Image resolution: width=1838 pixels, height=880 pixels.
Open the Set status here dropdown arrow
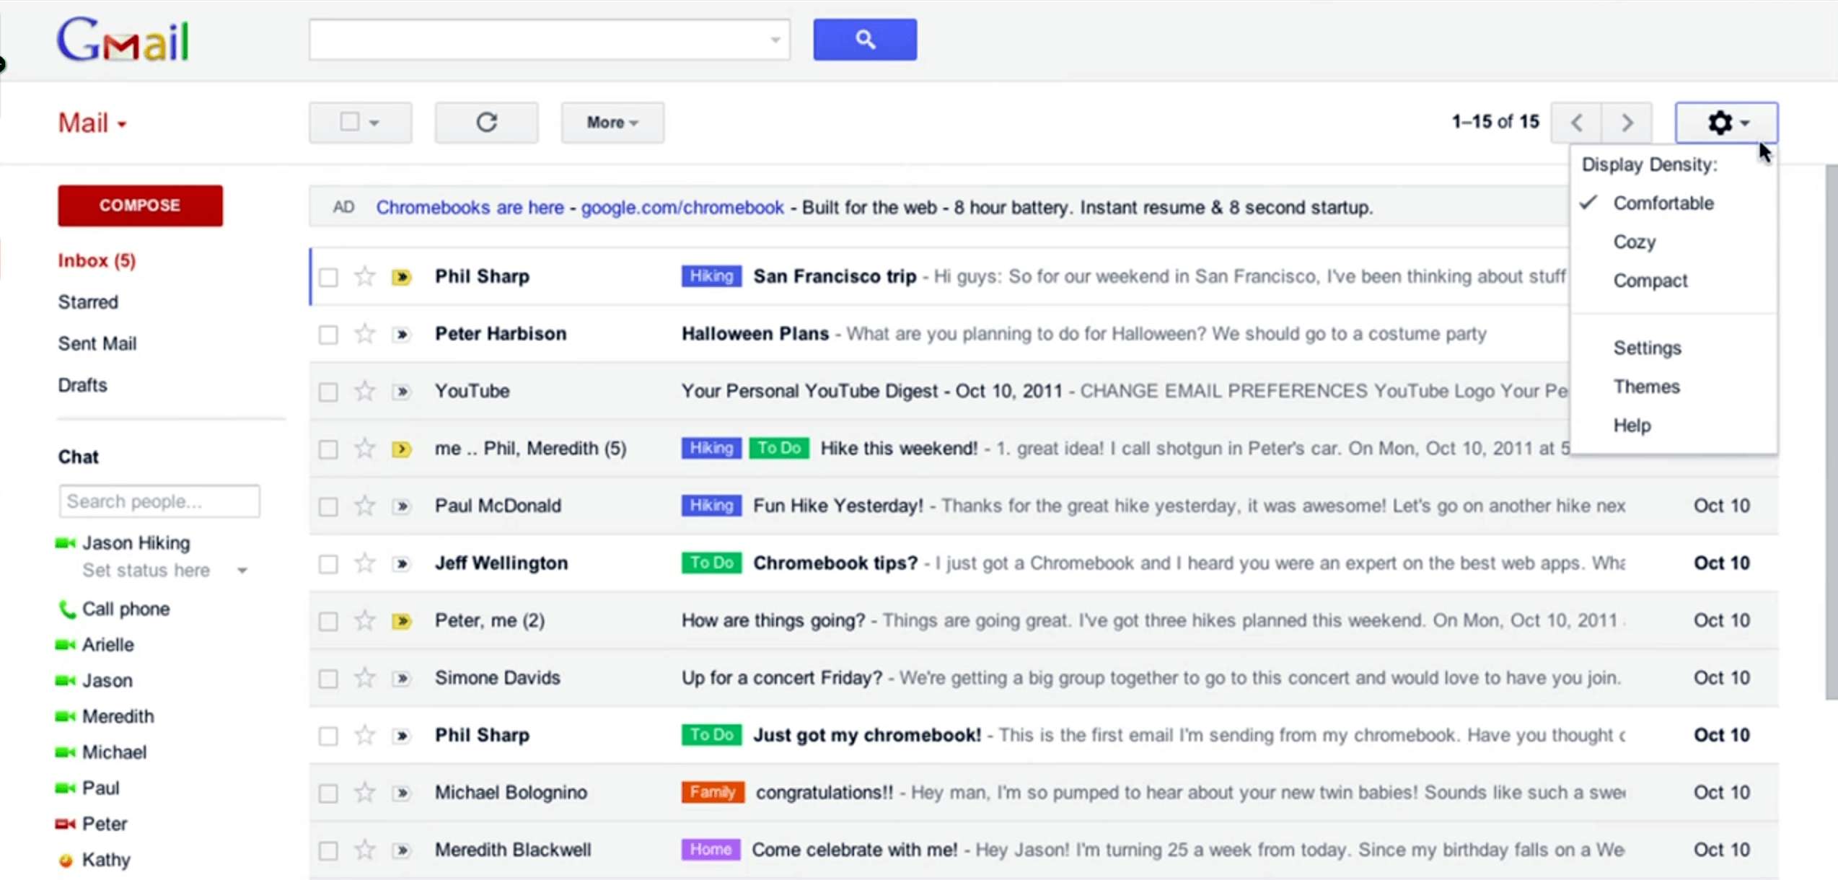[x=242, y=571]
